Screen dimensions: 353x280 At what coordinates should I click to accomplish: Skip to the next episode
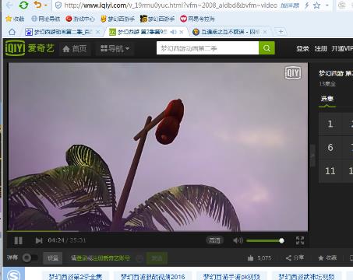tap(39, 240)
